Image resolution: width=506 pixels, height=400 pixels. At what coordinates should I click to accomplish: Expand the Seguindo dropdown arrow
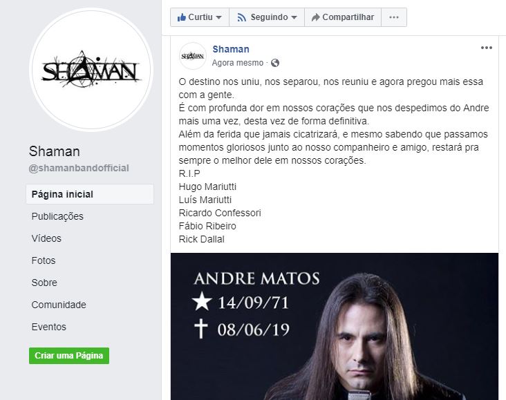(x=294, y=17)
